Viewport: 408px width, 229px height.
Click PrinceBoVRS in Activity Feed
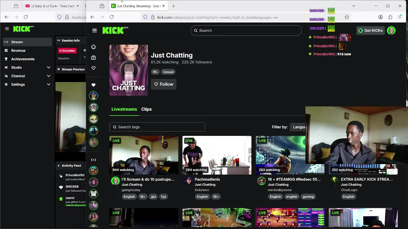[x=75, y=175]
